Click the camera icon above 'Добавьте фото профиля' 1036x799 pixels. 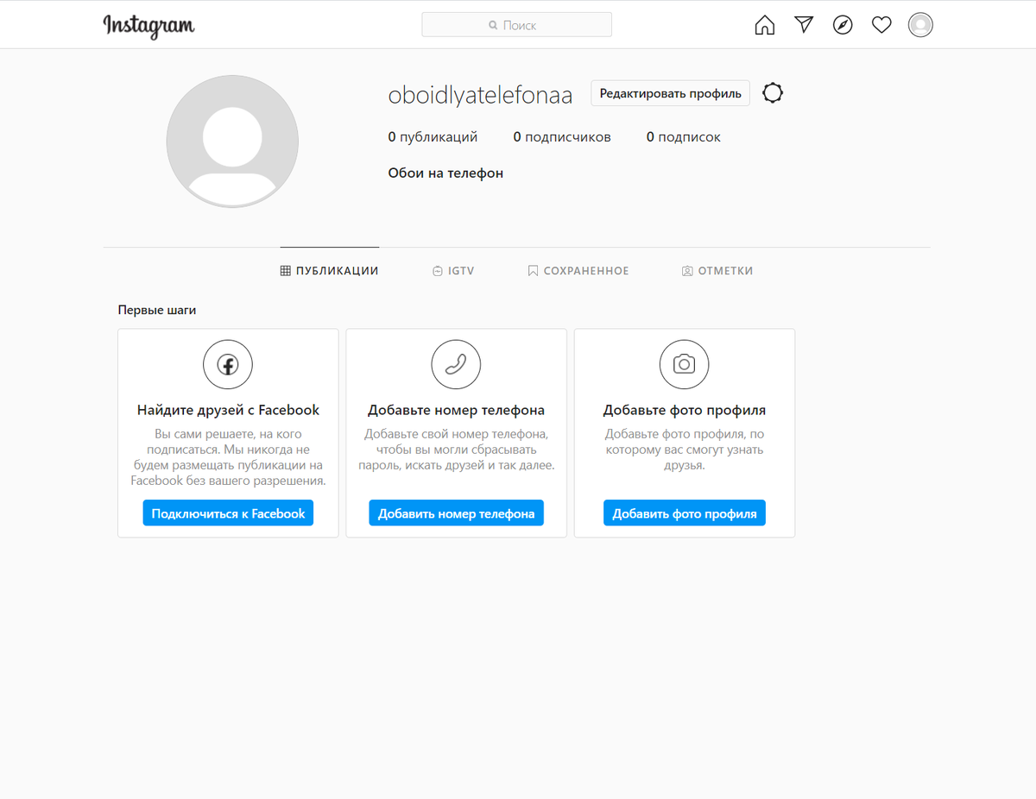coord(684,364)
